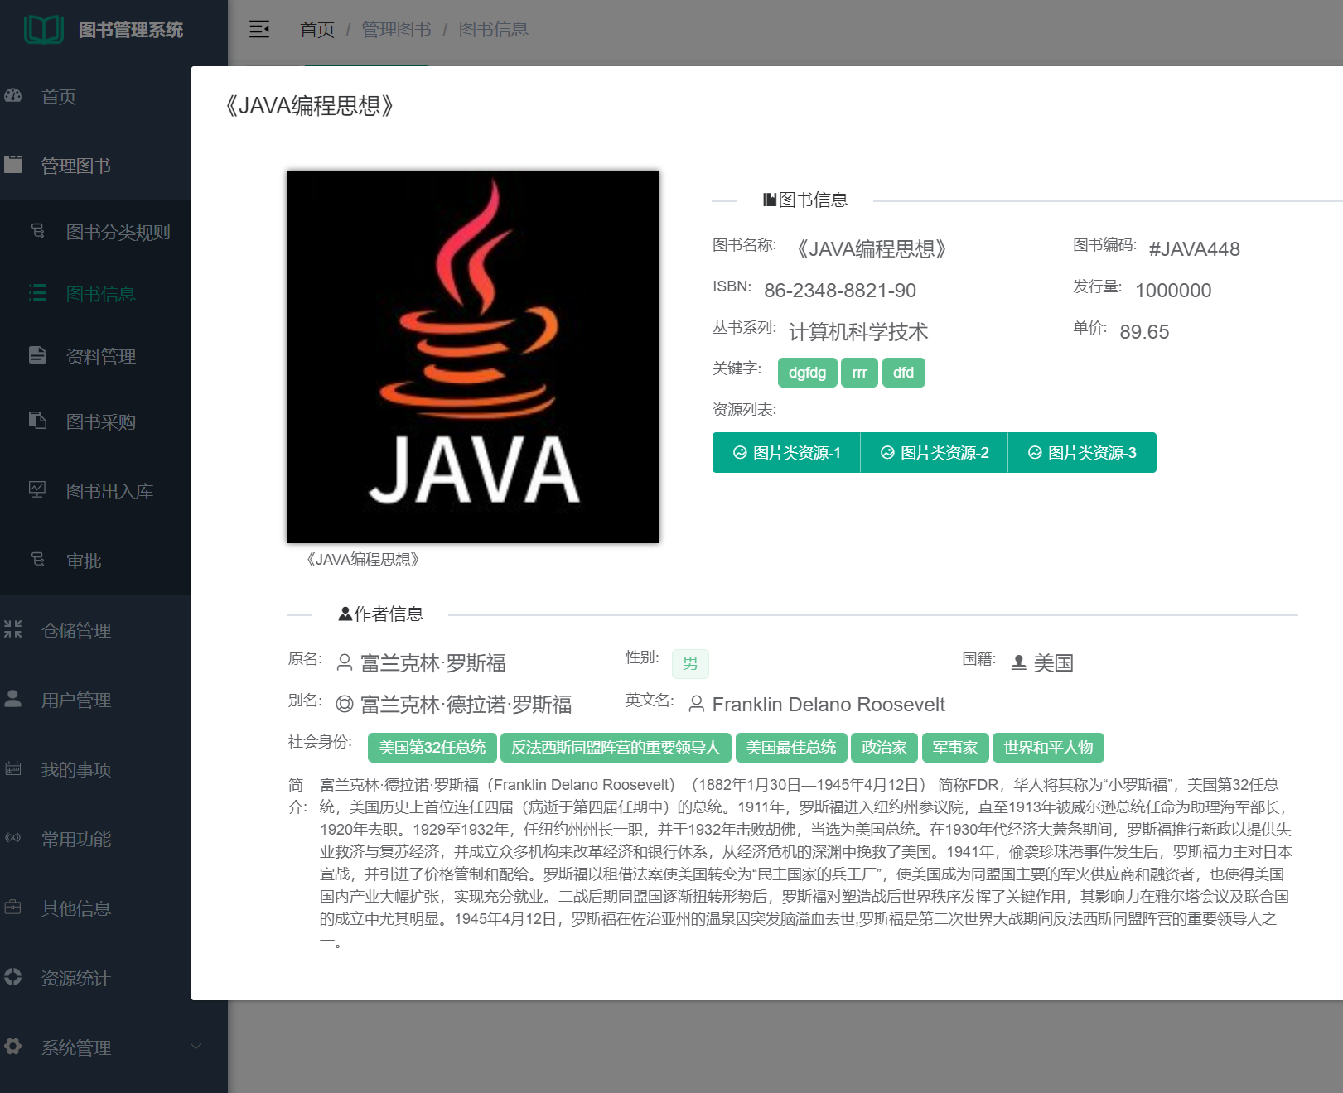The image size is (1343, 1093).
Task: Click the 反法西斯同盟阵营的重要领导人 tag
Action: click(x=616, y=748)
